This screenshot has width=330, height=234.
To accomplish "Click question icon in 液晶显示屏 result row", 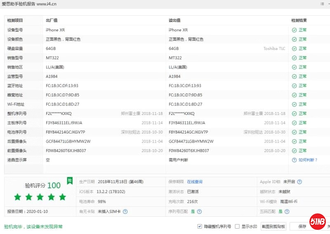I will coord(294,160).
